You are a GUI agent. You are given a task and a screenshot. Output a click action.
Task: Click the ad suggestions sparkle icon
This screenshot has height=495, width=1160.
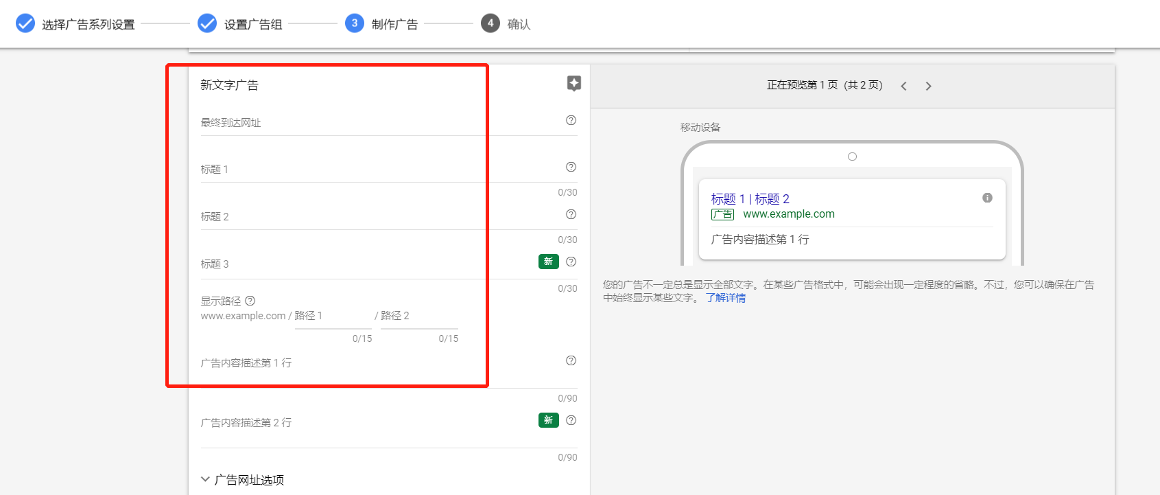(574, 83)
